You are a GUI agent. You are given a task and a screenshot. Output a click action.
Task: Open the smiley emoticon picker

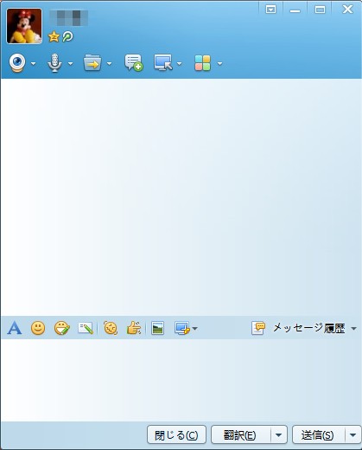38,328
